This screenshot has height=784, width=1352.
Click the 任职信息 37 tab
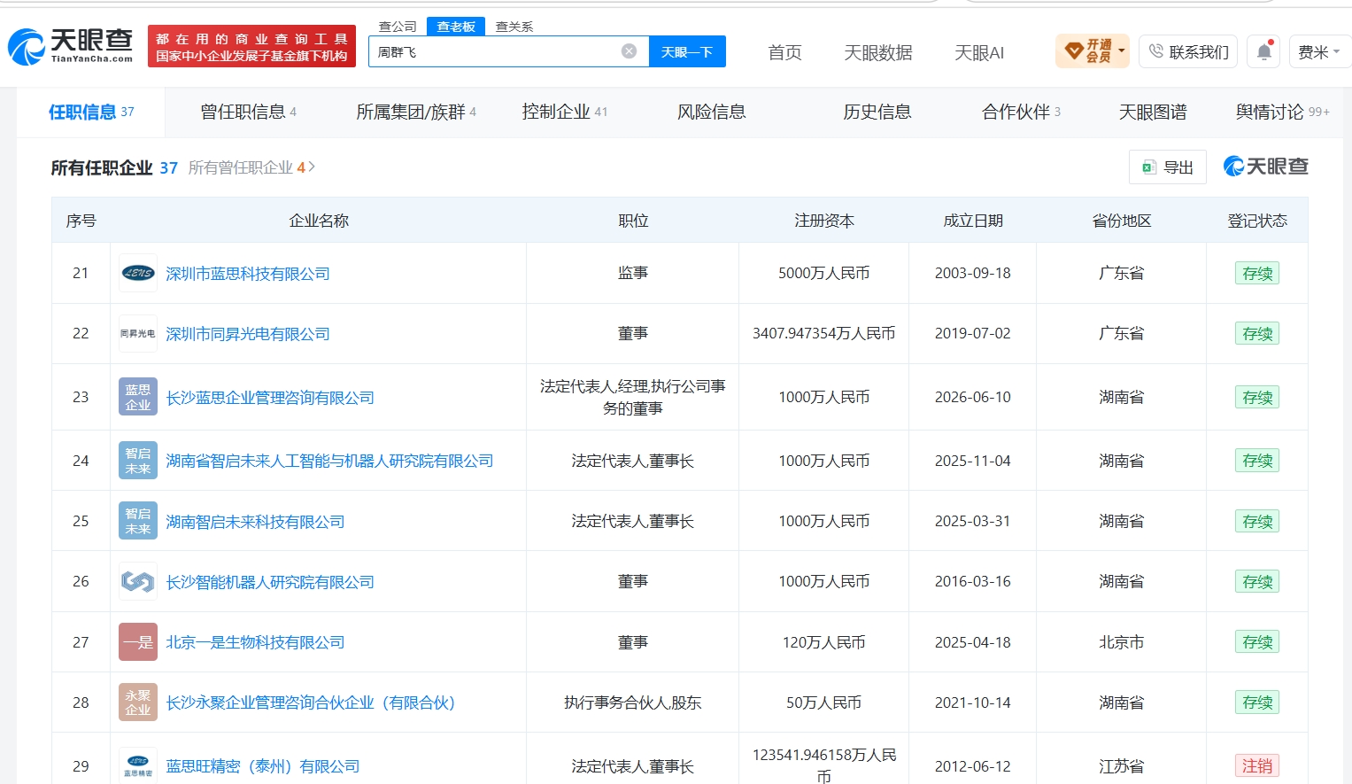91,112
